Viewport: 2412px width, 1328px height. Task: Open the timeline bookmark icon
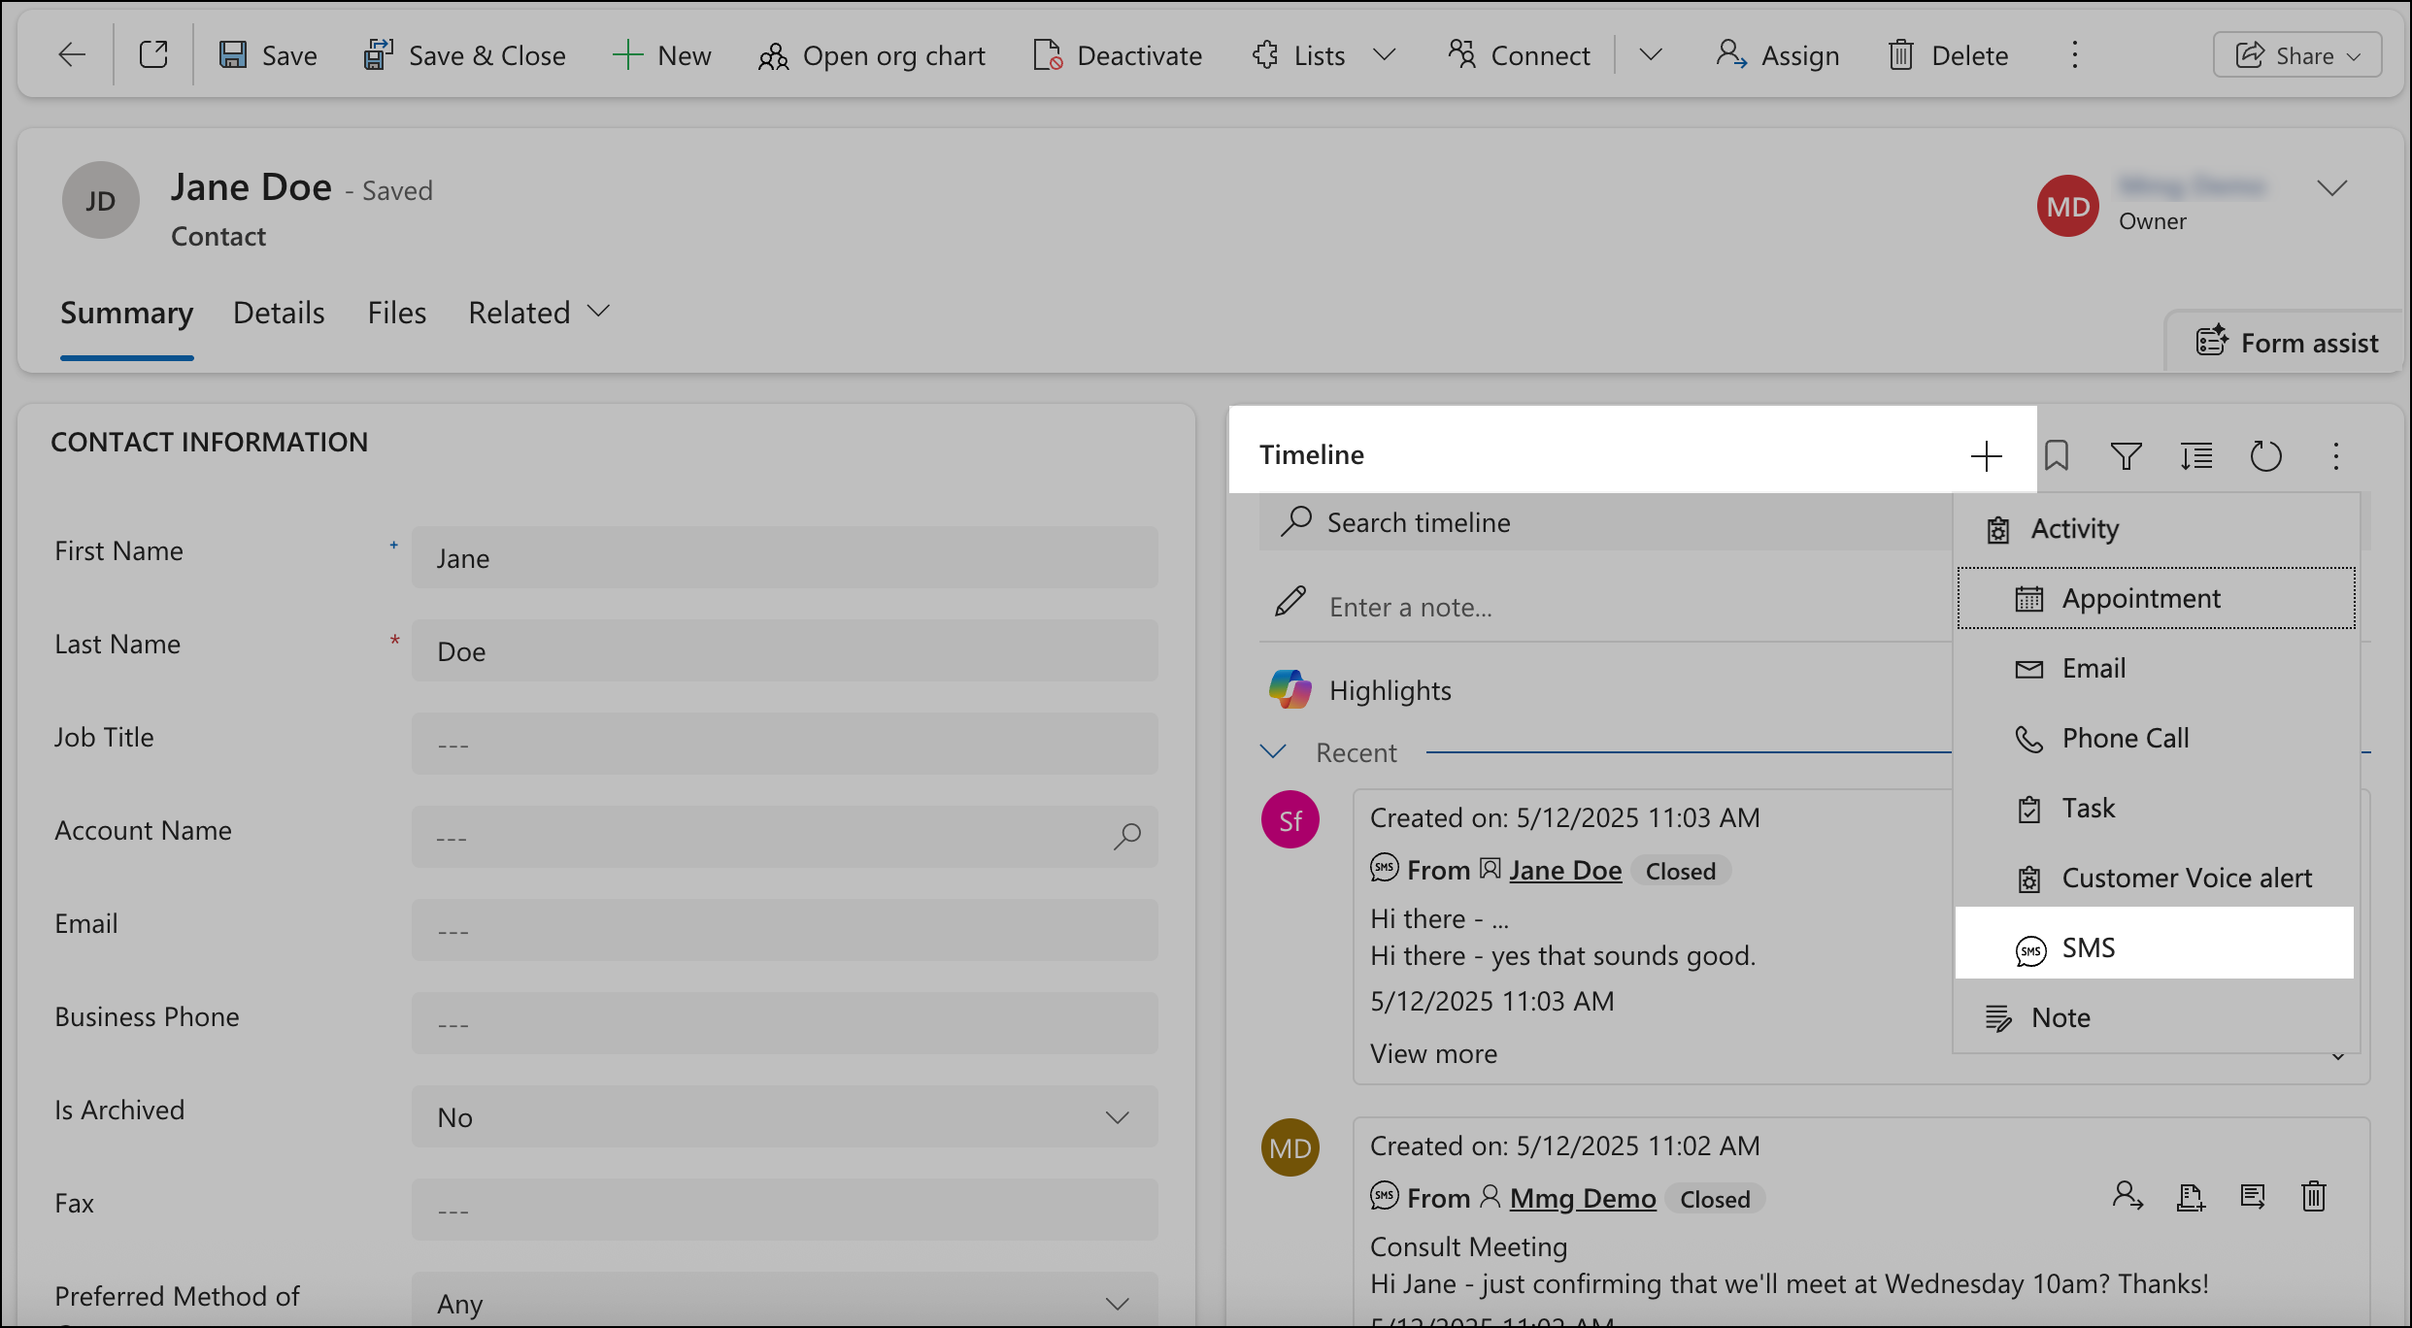2058,455
